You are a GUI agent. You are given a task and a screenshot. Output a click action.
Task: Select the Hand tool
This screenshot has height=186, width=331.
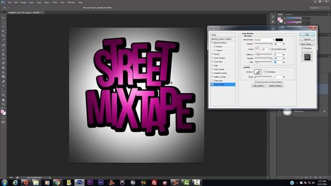coord(3,100)
